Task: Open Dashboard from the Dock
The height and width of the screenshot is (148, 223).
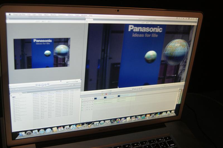Action: (29, 133)
